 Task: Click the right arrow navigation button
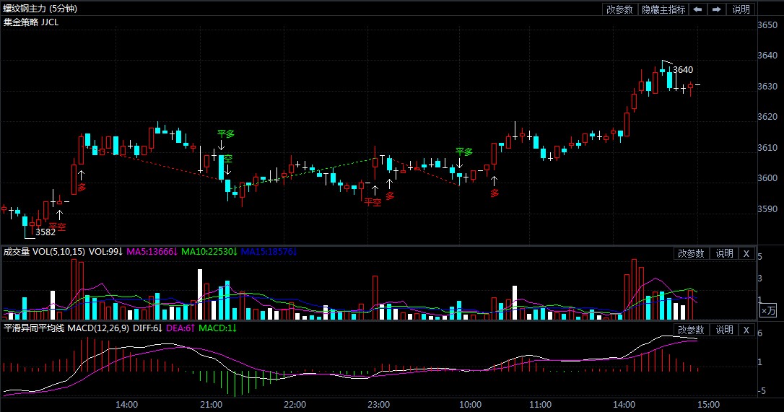tap(716, 9)
